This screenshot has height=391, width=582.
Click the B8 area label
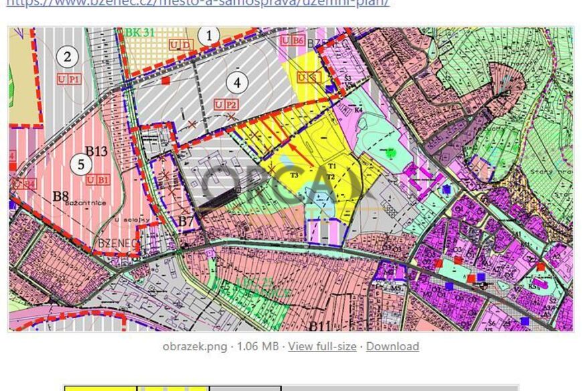tap(61, 196)
